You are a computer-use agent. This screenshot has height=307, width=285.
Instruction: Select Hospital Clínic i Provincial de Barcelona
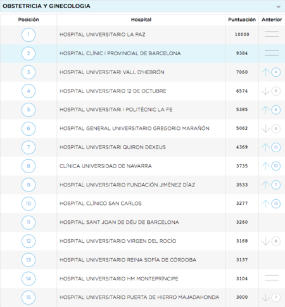120,53
